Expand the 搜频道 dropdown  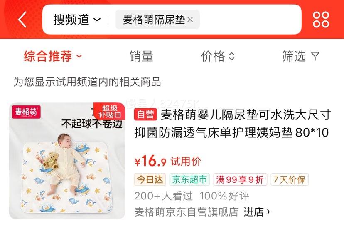point(77,20)
